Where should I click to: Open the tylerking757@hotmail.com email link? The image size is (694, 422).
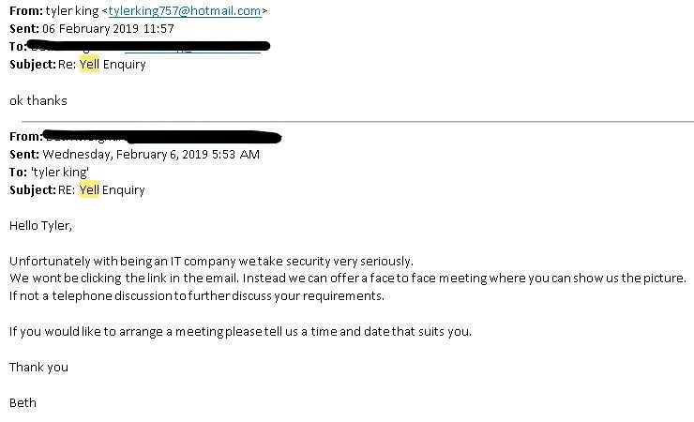click(184, 11)
